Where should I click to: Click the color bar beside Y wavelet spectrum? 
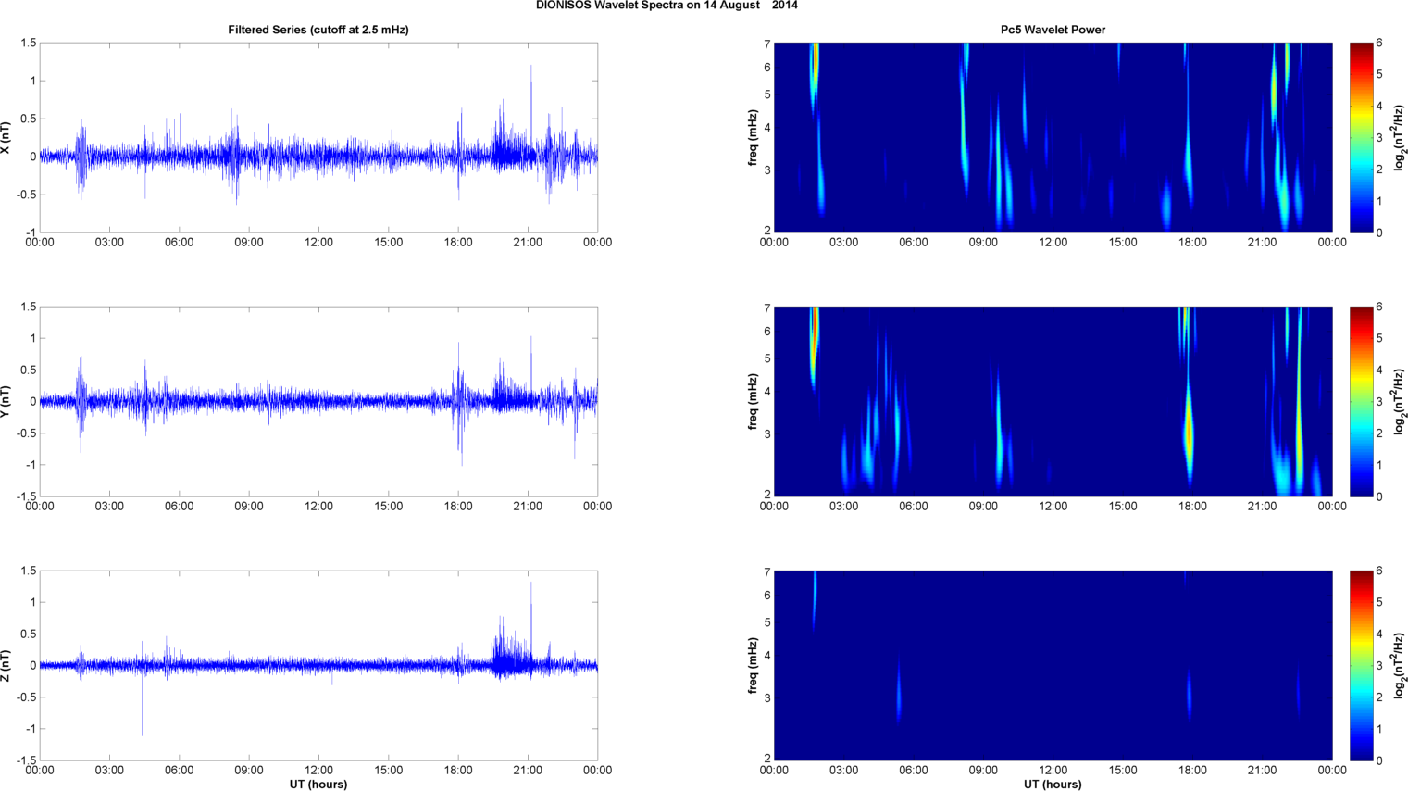click(1361, 401)
